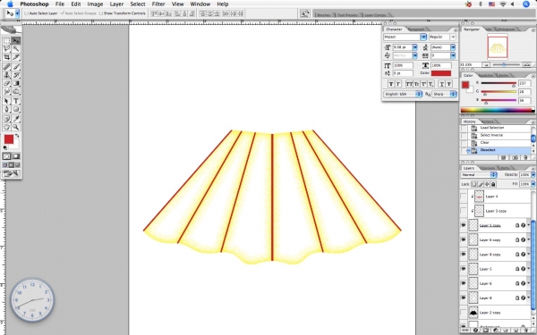This screenshot has width=537, height=335.
Task: Enable Auto Select Layer checkbox
Action: tap(26, 13)
